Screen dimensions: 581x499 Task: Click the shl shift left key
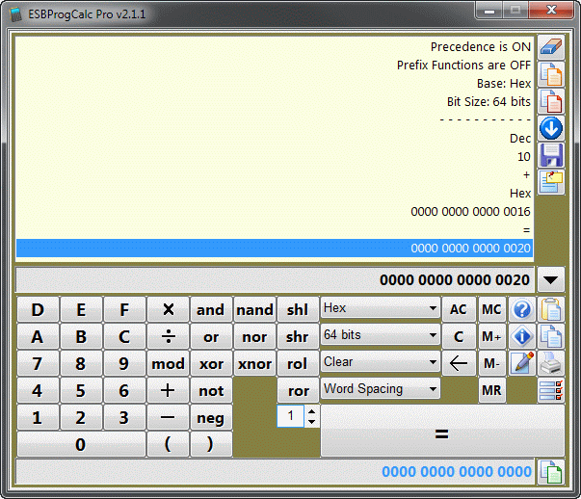(298, 309)
